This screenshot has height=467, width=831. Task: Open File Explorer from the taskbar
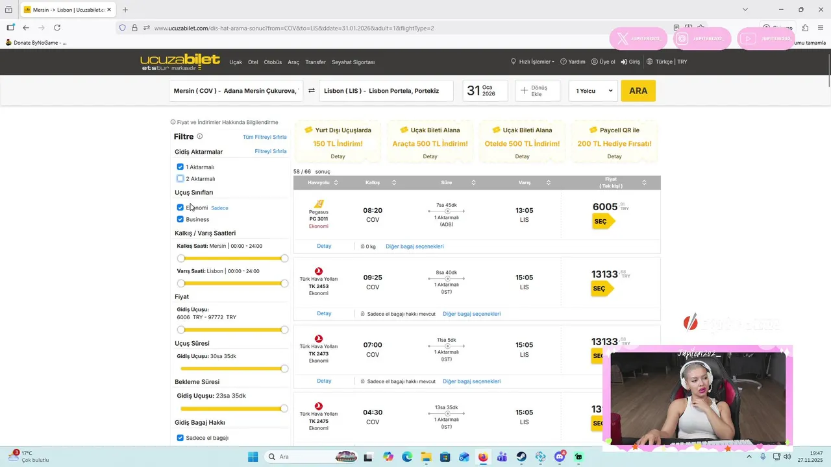pos(426,457)
